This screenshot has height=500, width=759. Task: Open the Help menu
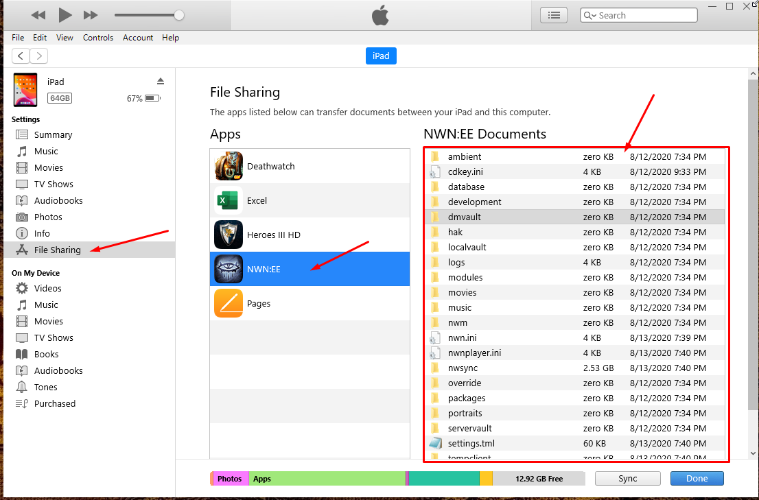click(170, 38)
